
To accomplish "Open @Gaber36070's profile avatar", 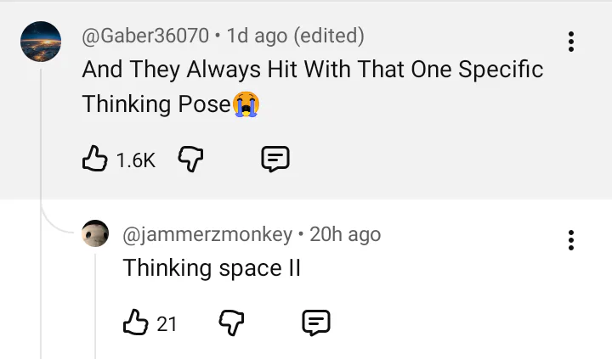I will coord(41,42).
